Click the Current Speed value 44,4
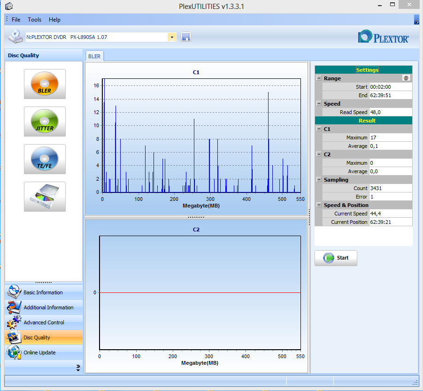The image size is (423, 391). pos(390,214)
